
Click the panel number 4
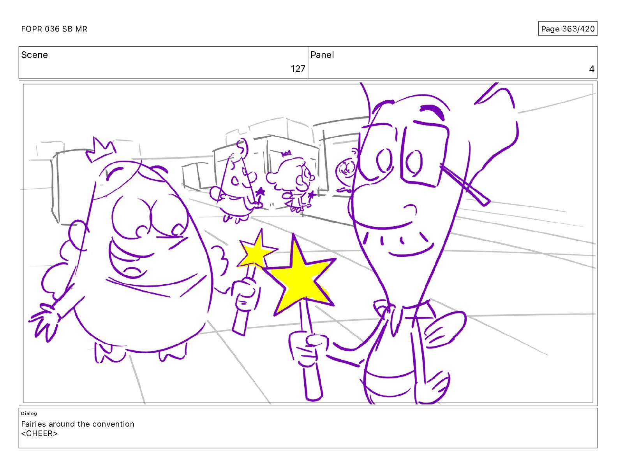[592, 69]
